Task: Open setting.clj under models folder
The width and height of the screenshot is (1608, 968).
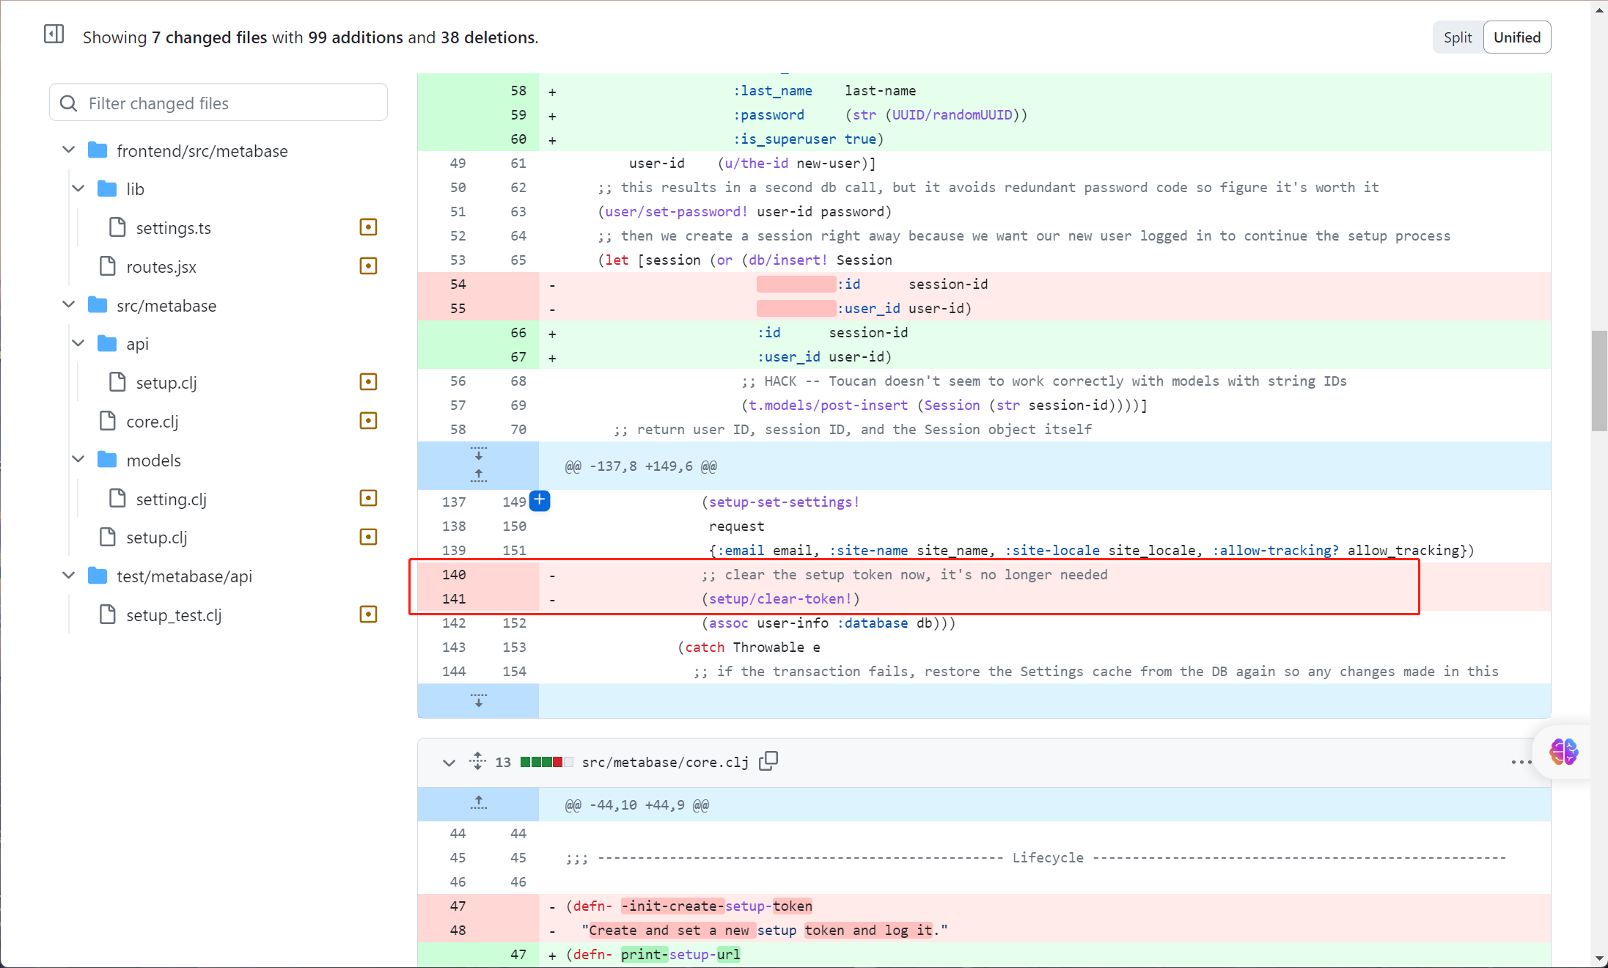Action: [x=171, y=499]
